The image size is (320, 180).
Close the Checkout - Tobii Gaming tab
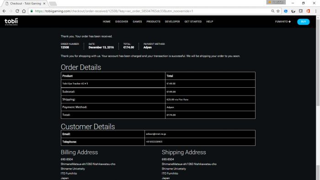click(44, 4)
